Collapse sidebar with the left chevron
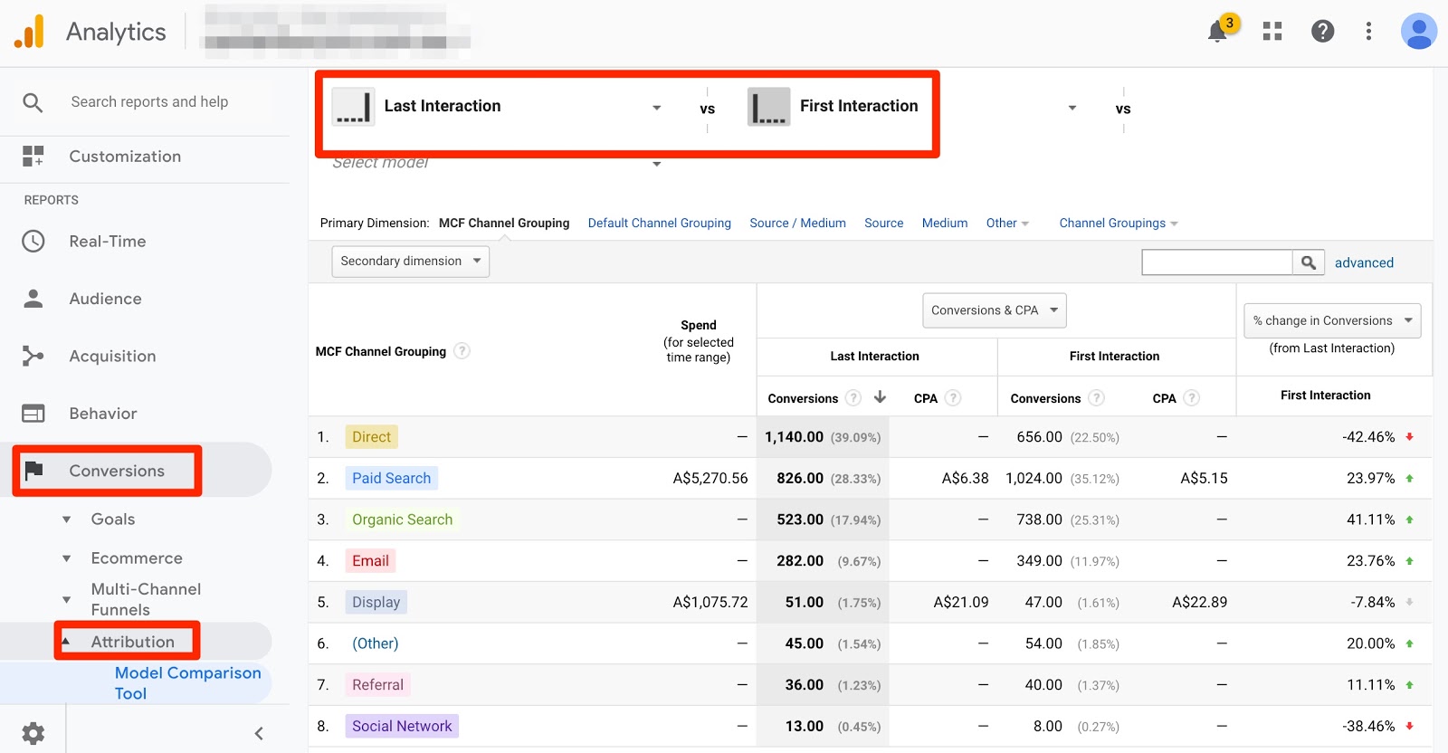This screenshot has width=1448, height=753. 259,733
